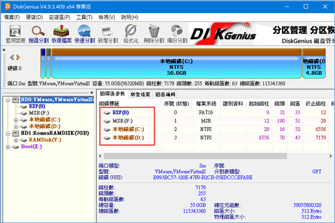Close the left tree panel with its X

point(92,92)
